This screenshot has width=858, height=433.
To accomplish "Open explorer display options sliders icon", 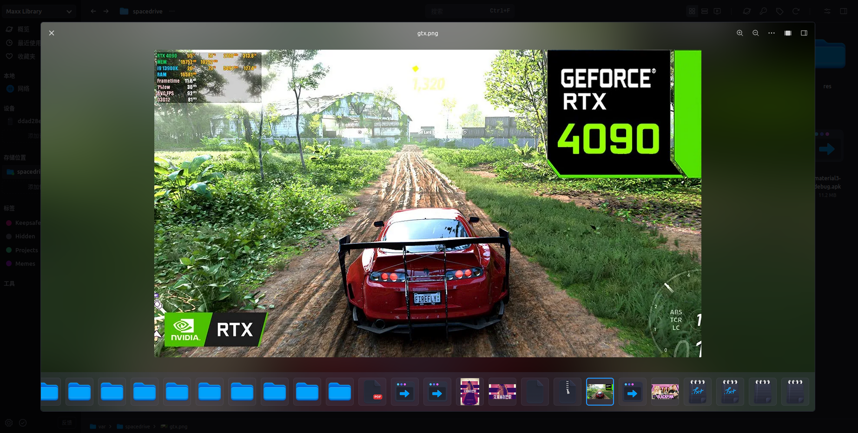I will (x=827, y=11).
